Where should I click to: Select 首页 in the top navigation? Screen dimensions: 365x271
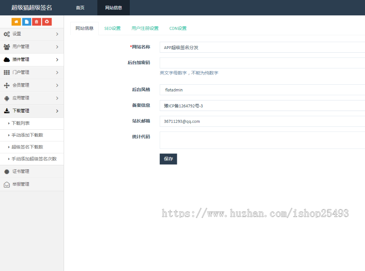79,7
